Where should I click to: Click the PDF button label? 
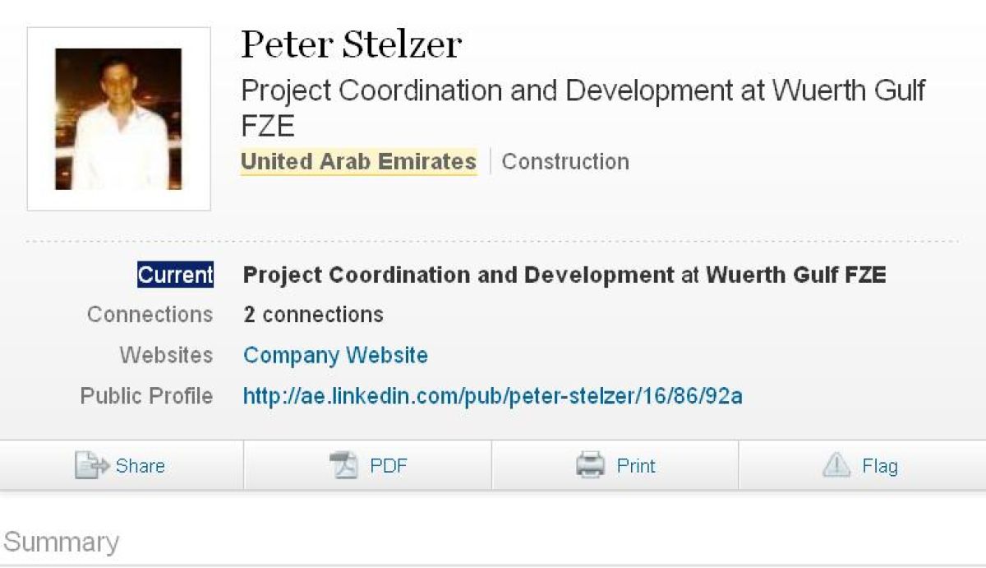click(x=388, y=466)
